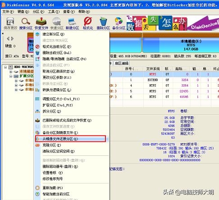Switch to the 扇区编辑 (Sector editor) tab
219x200 pixels.
coord(122,64)
